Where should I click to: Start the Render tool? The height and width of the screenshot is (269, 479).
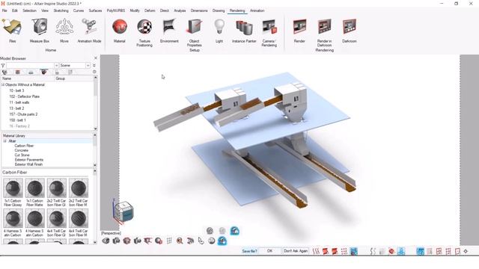point(299,30)
